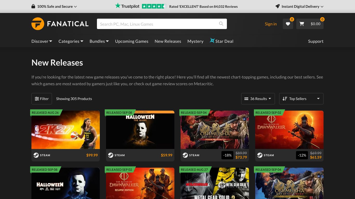Image resolution: width=355 pixels, height=199 pixels.
Task: Click the padlock security icon
Action: pyautogui.click(x=33, y=6)
